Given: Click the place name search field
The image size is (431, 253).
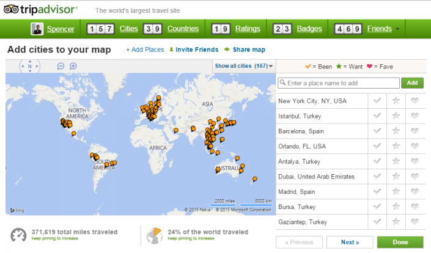Looking at the screenshot, I should (338, 83).
